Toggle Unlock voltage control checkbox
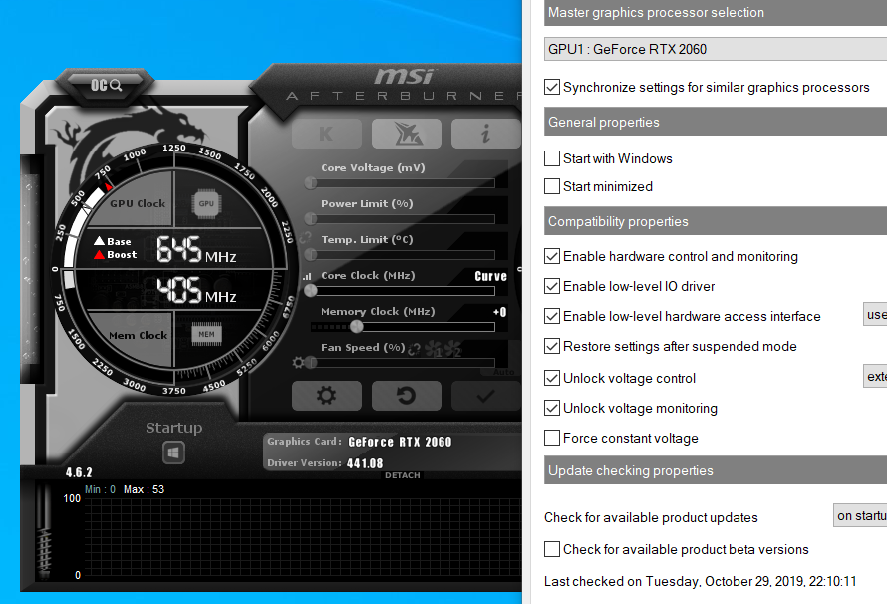The height and width of the screenshot is (604, 887). pos(552,378)
